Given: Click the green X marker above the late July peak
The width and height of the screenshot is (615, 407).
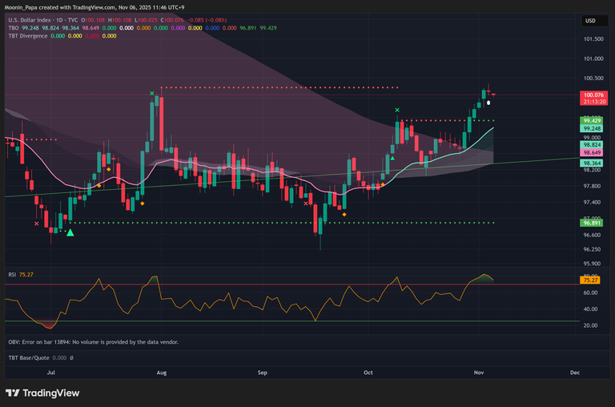Looking at the screenshot, I should click(151, 94).
